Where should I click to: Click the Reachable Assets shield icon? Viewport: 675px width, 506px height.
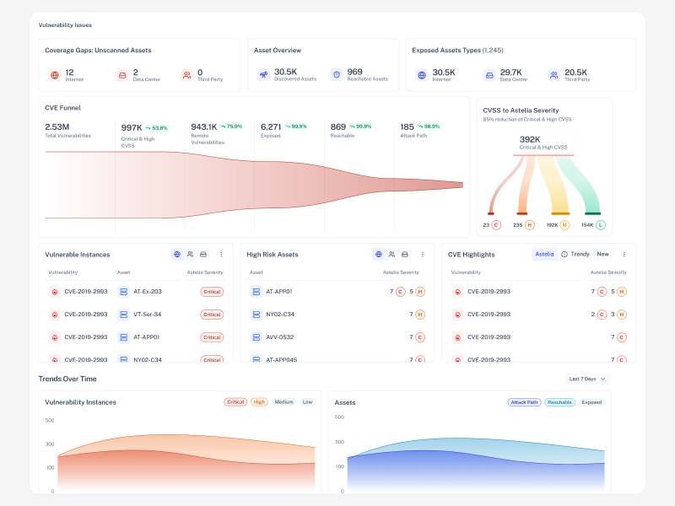pyautogui.click(x=337, y=75)
